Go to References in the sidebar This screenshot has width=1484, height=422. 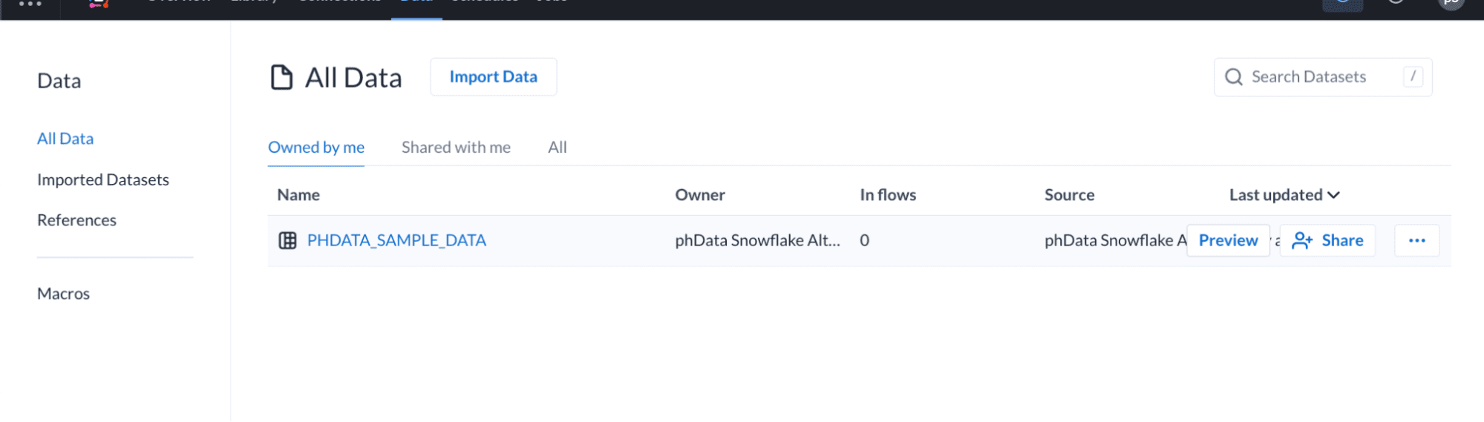tap(76, 220)
